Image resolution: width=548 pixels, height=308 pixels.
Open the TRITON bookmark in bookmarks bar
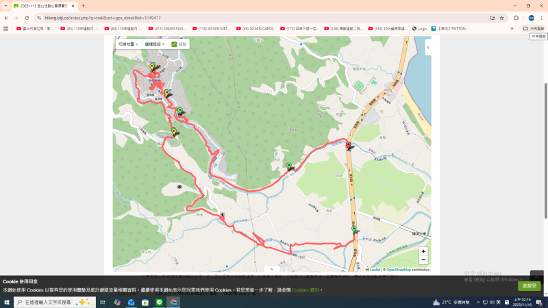pos(449,29)
